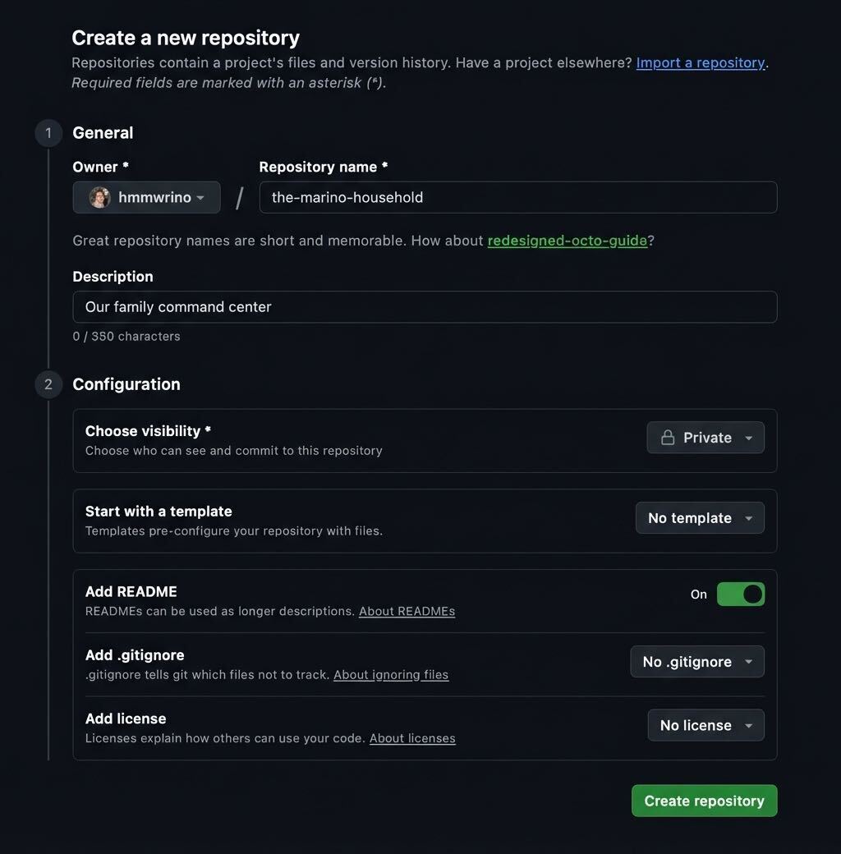The width and height of the screenshot is (841, 854).
Task: Visit the About licenses link
Action: 412,738
